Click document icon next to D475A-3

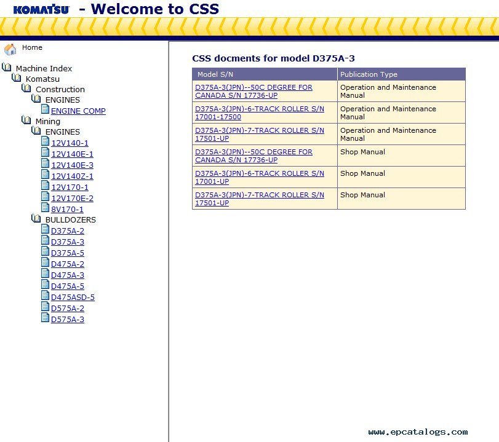point(46,274)
